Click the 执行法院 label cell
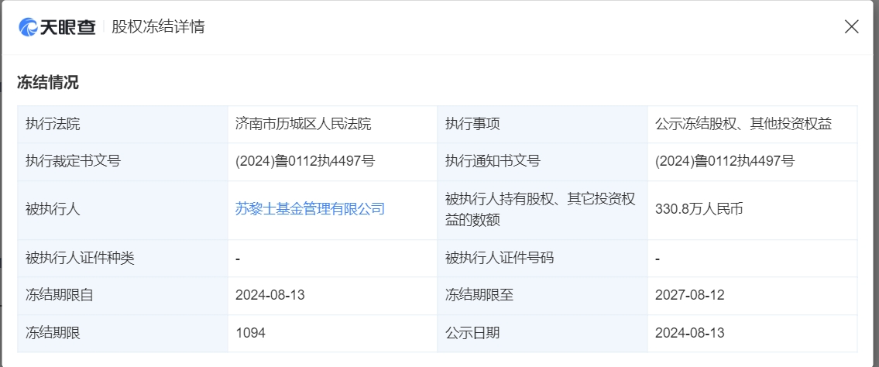Viewport: 879px width, 367px height. 123,125
